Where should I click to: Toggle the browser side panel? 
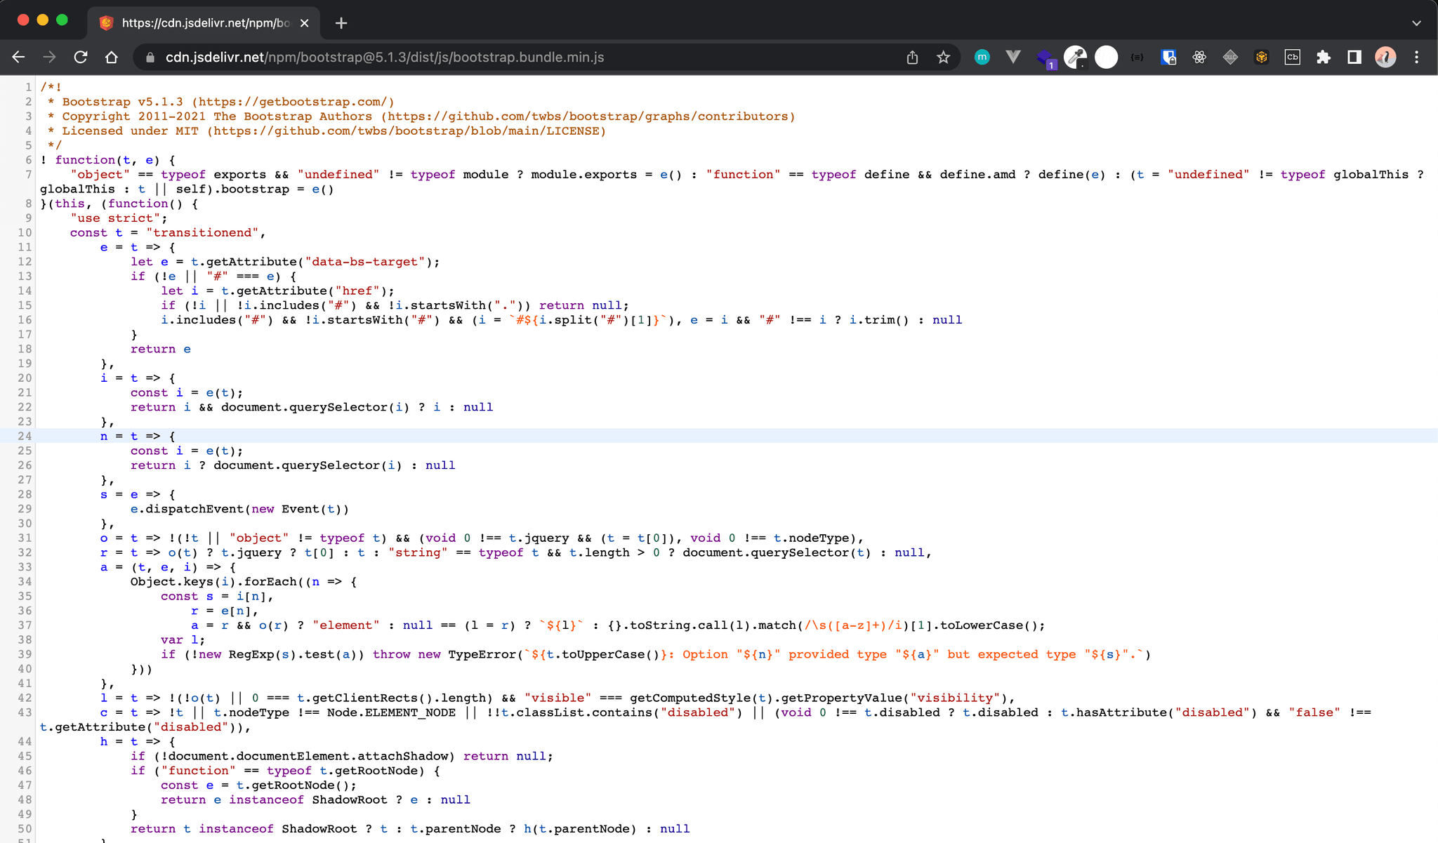(1354, 58)
